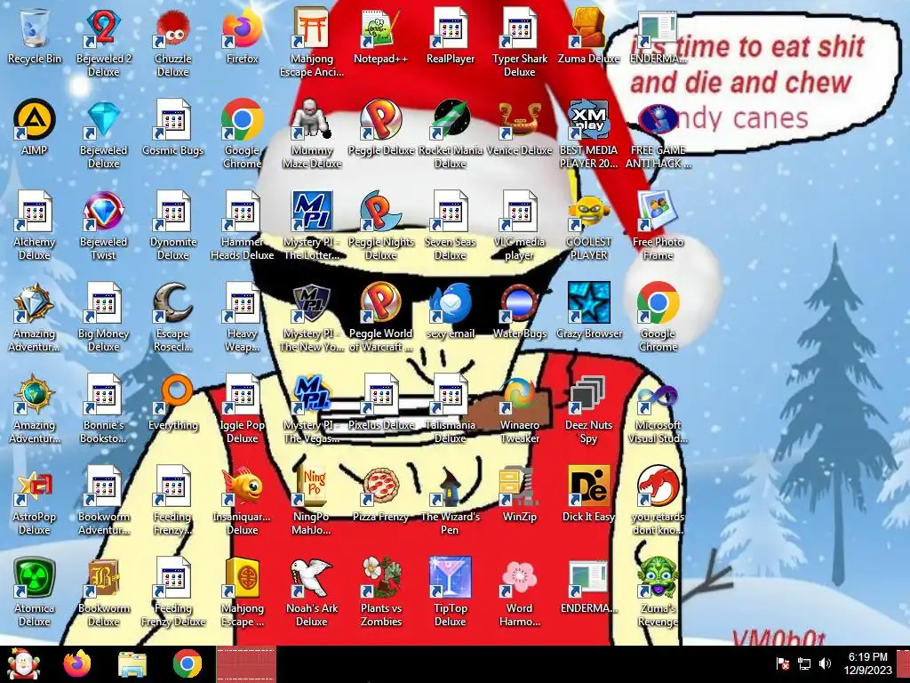Launch Zuma's Revenge shortcut
910x683 pixels.
659,591
